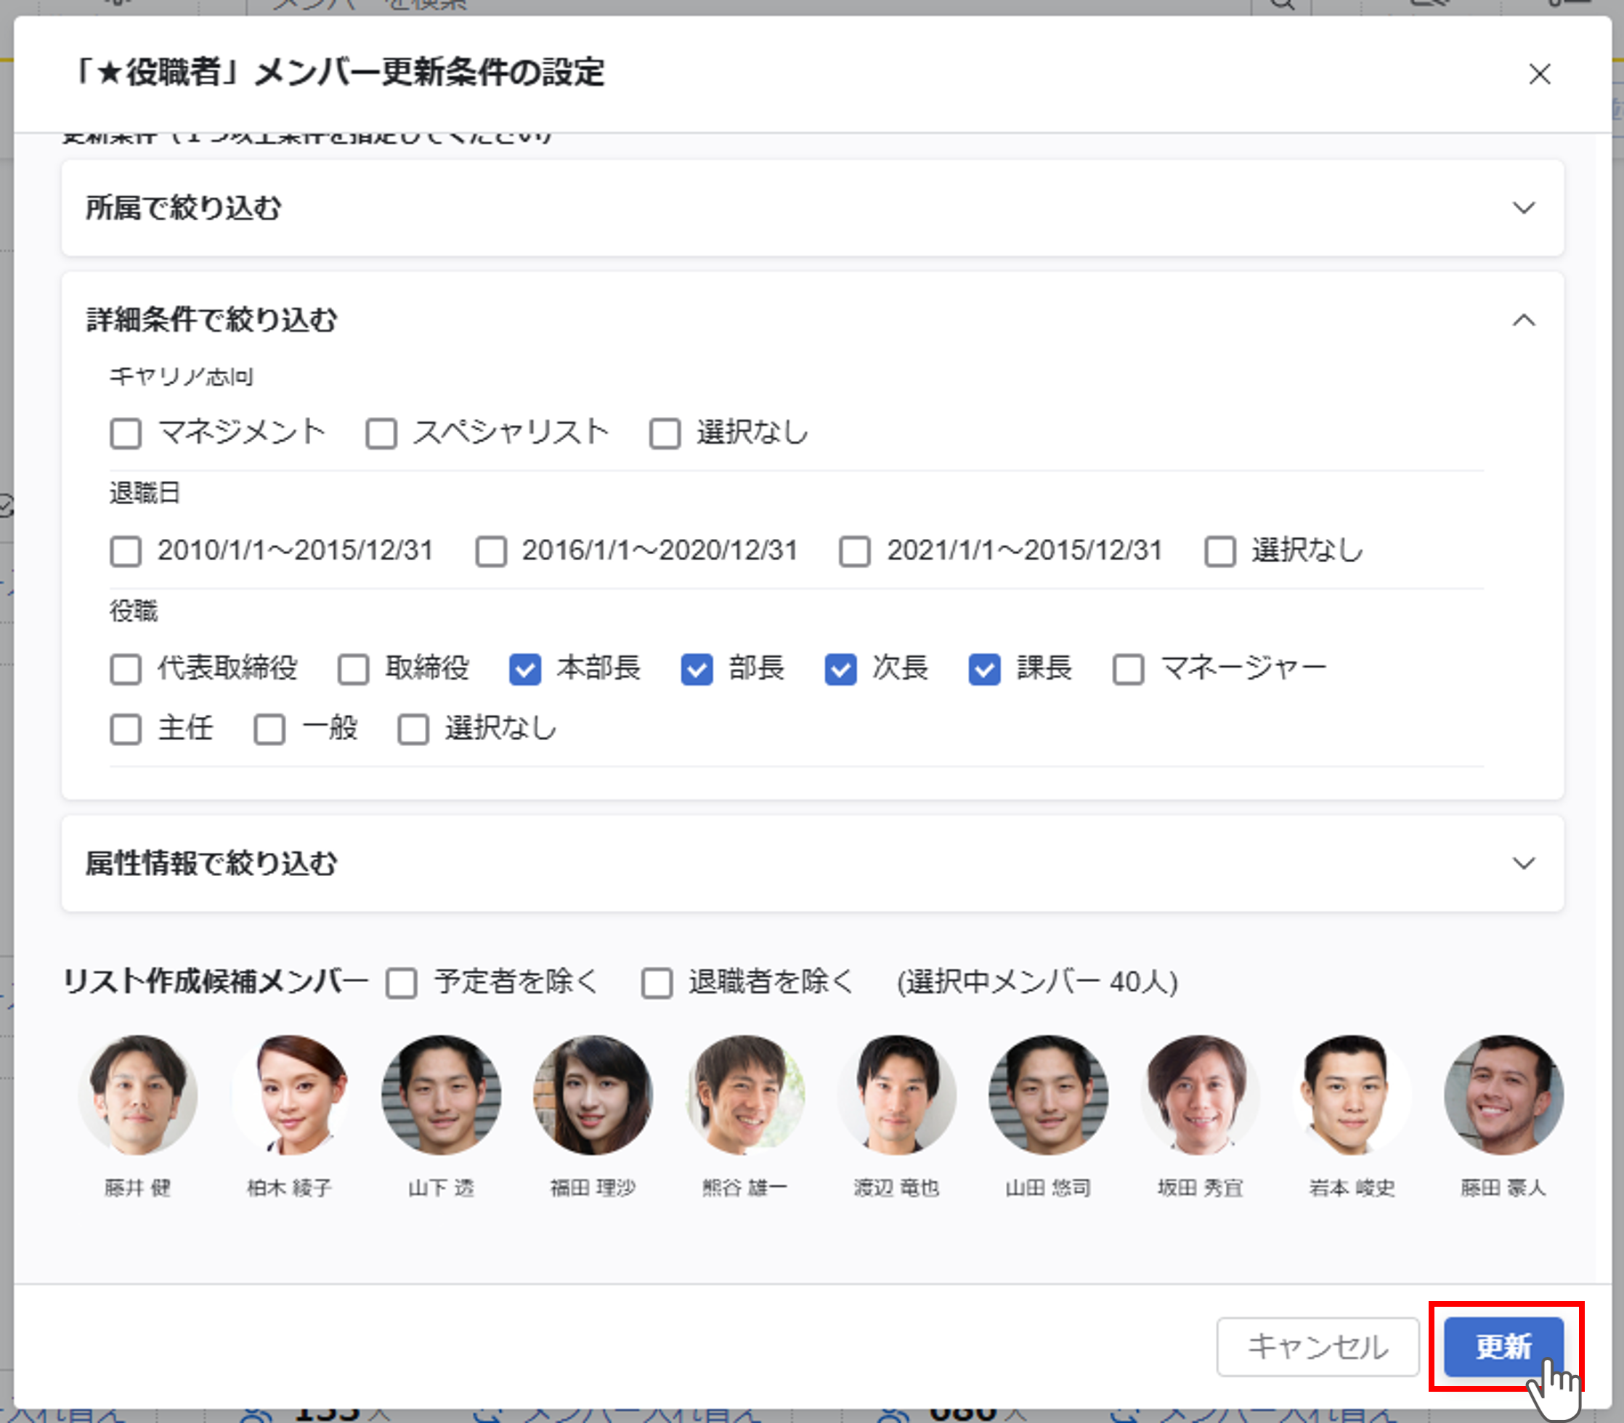Uncheck the 本部長 position checkbox
Viewport: 1624px width, 1423px height.
(525, 668)
